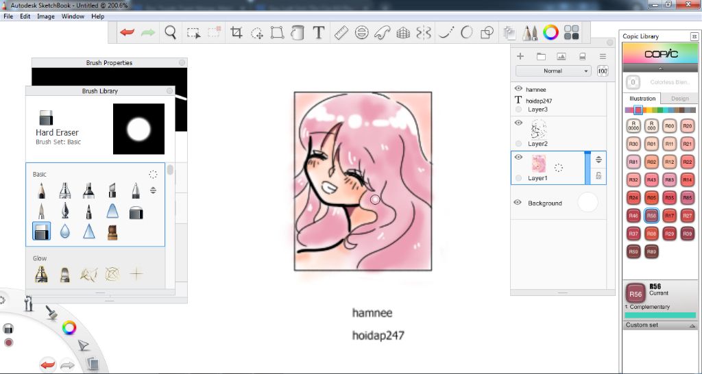Add an image layer in layer panel
The image size is (702, 374).
pyautogui.click(x=561, y=56)
